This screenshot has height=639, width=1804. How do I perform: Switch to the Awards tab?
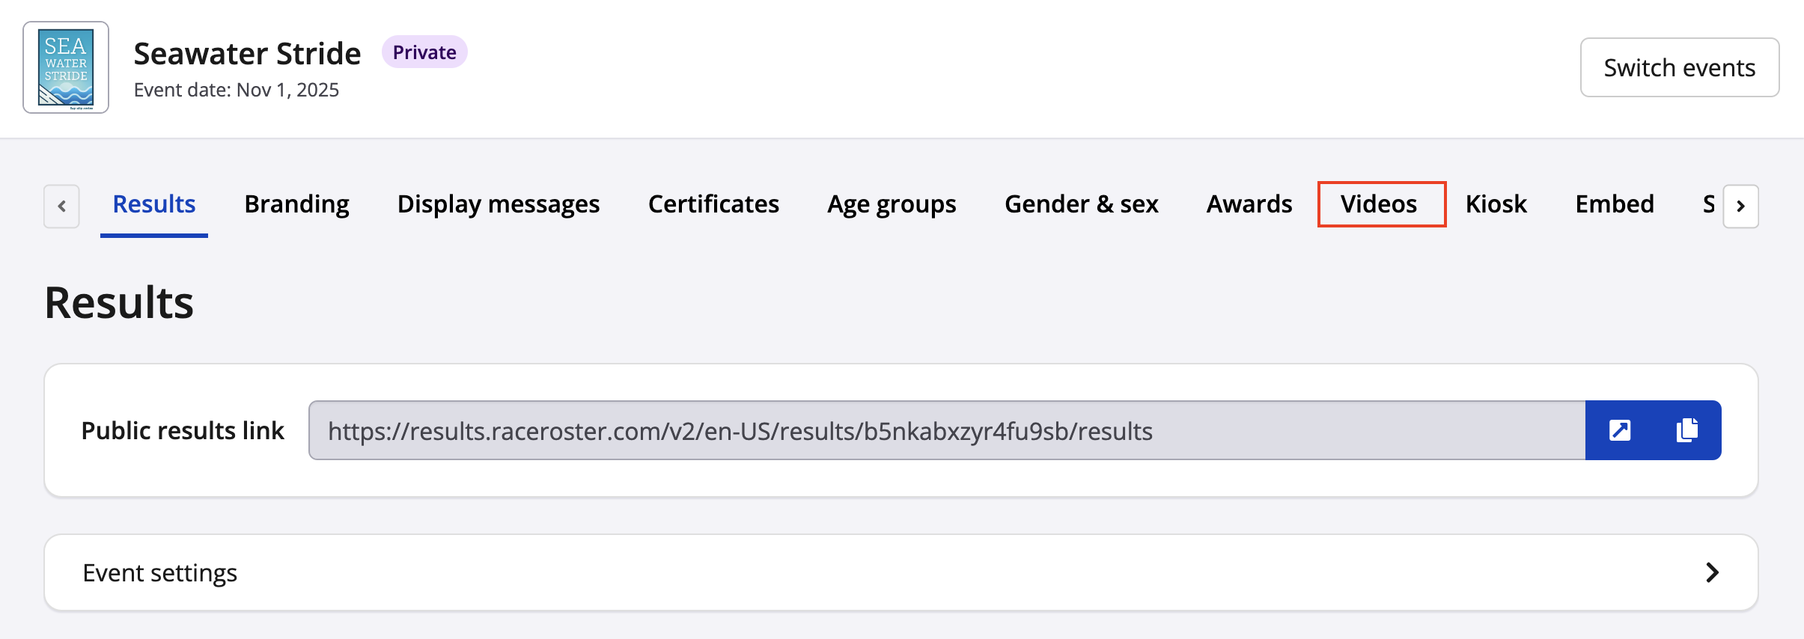pyautogui.click(x=1249, y=204)
